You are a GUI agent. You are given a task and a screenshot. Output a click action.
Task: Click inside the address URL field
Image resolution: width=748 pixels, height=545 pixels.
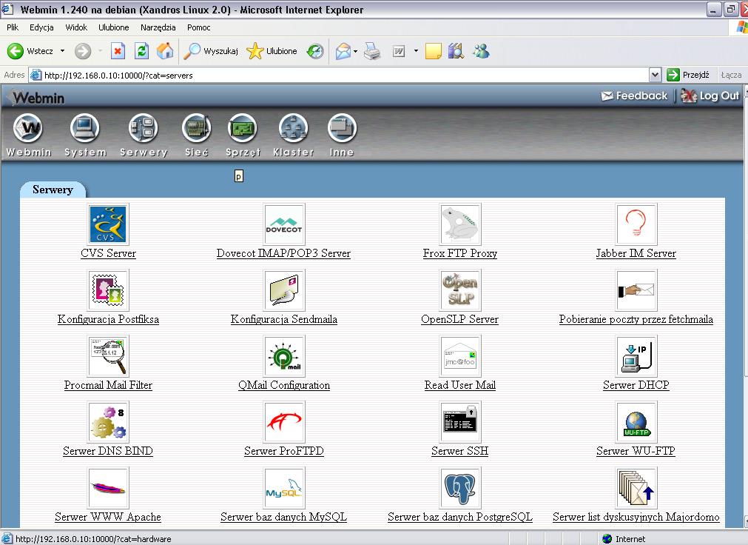pos(339,75)
